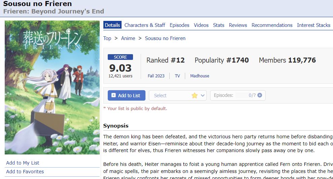Open the Episodes tab

point(179,25)
